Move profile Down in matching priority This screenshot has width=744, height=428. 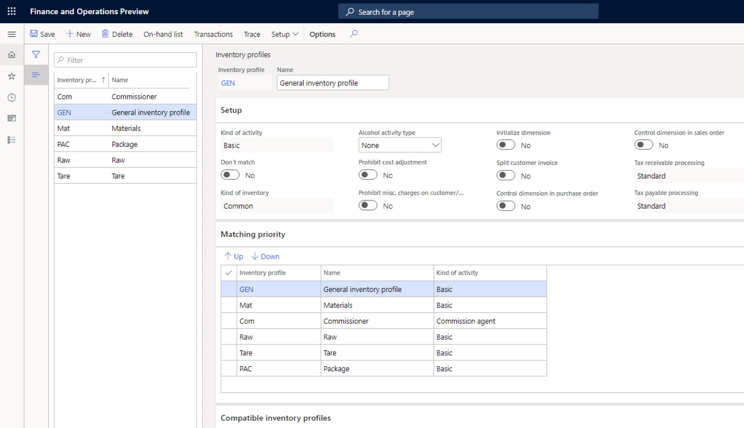[x=265, y=256]
